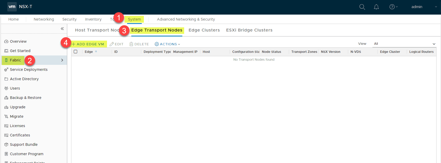The height and width of the screenshot is (163, 441).
Task: Open the Overview page link
Action: pos(18,41)
